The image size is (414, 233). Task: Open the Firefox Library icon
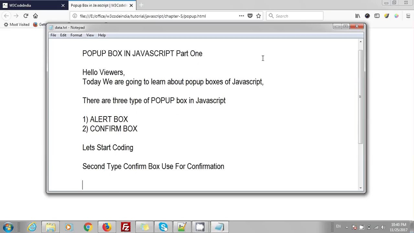point(358,16)
